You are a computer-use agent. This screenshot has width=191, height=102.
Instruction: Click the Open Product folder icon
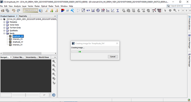pyautogui.click(x=2, y=11)
